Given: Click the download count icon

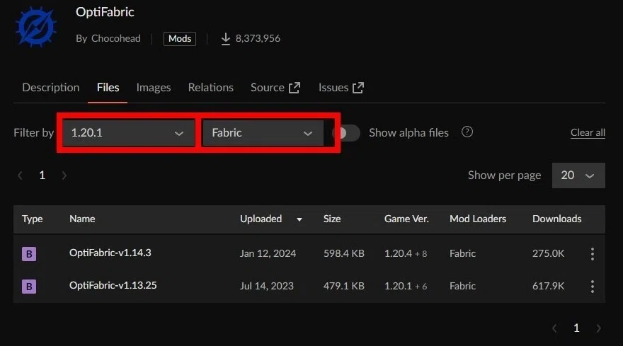Looking at the screenshot, I should pyautogui.click(x=225, y=39).
